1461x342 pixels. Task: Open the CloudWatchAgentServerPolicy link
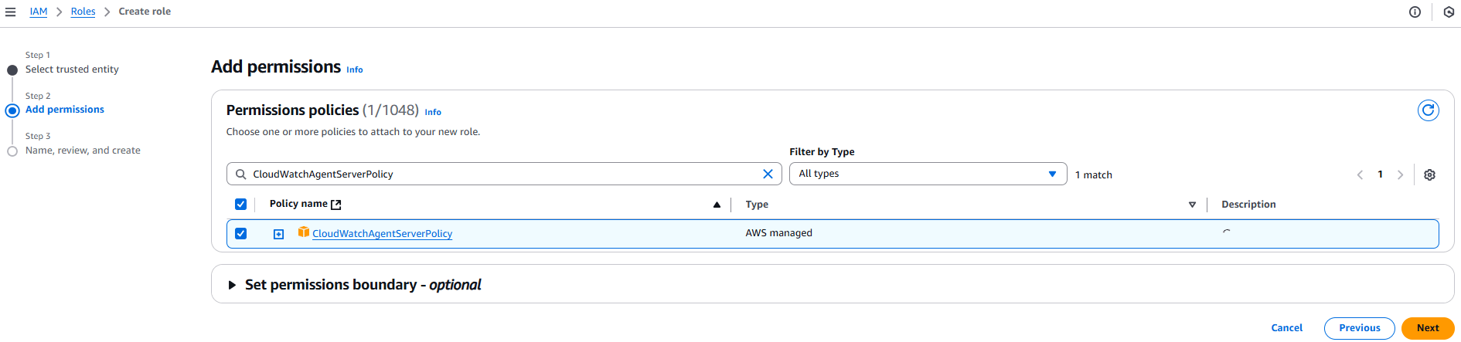pos(382,234)
